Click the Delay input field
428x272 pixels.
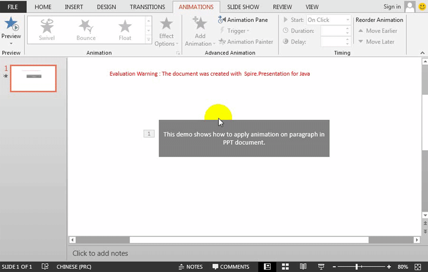[333, 42]
